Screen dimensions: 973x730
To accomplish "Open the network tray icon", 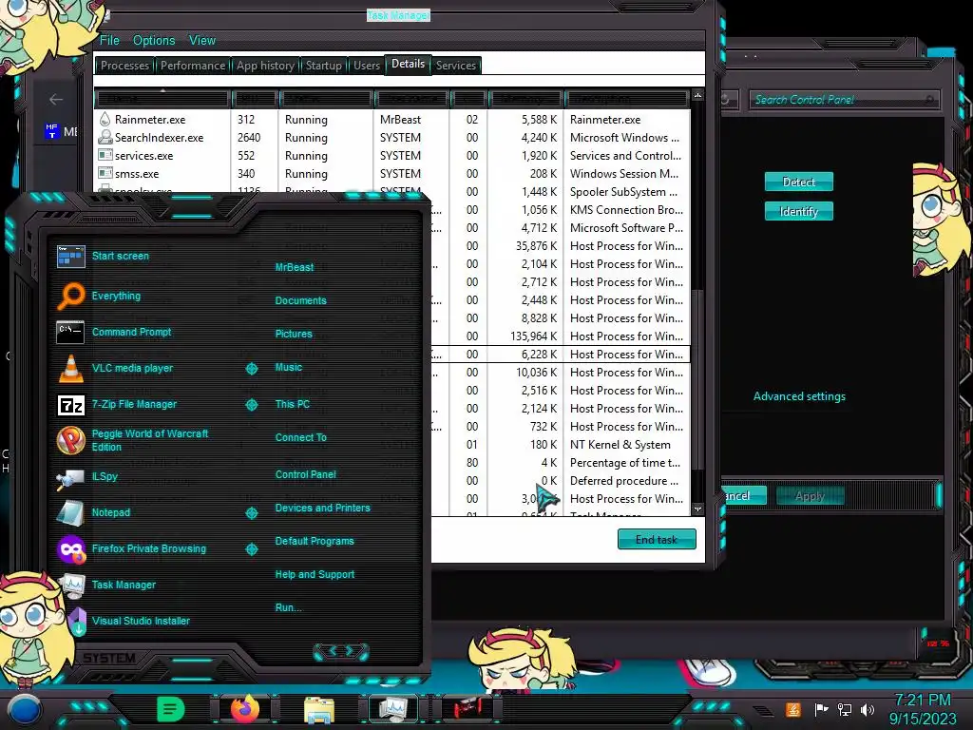I will [845, 709].
